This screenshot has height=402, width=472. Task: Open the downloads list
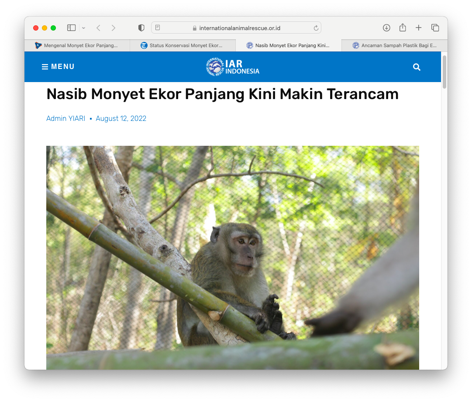(386, 27)
